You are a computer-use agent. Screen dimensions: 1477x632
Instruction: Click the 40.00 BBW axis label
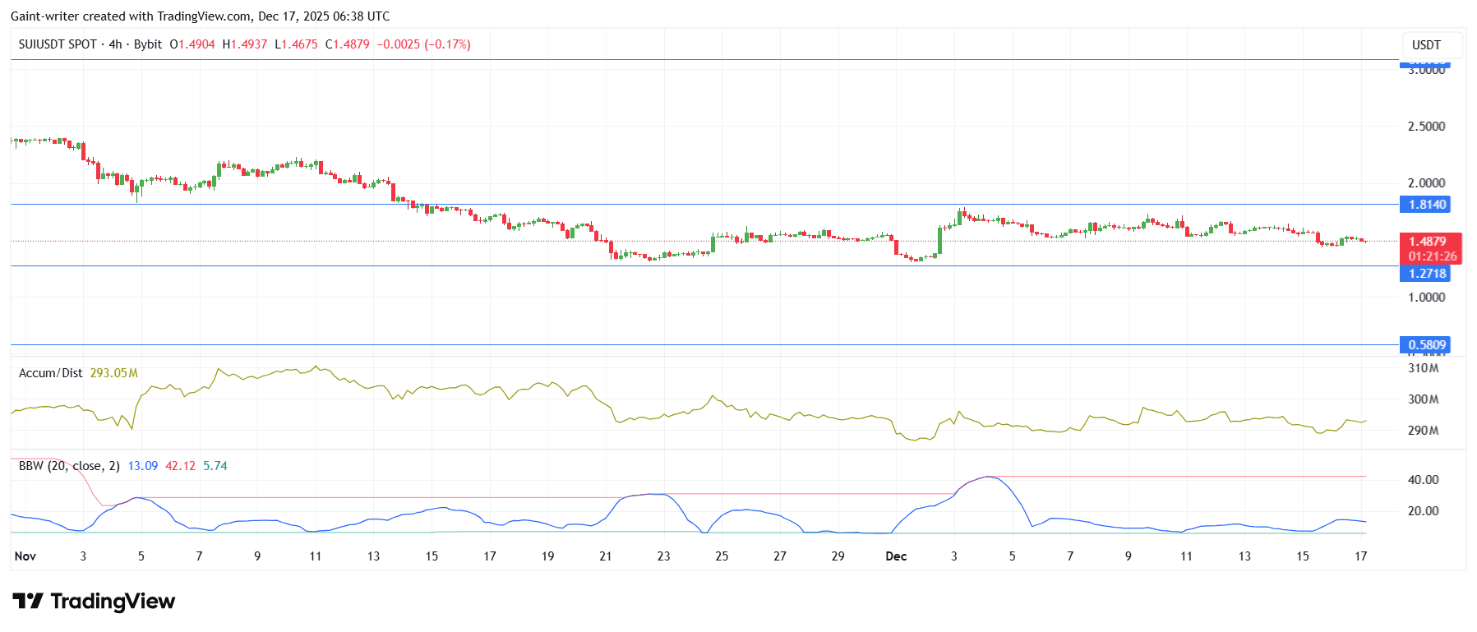pos(1423,480)
